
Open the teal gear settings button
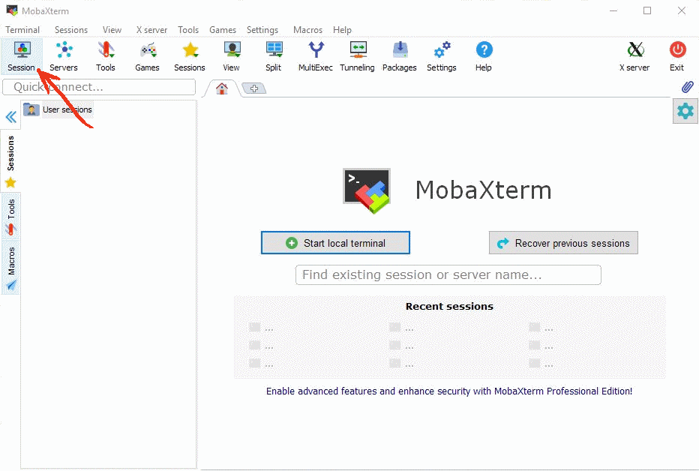pos(685,111)
